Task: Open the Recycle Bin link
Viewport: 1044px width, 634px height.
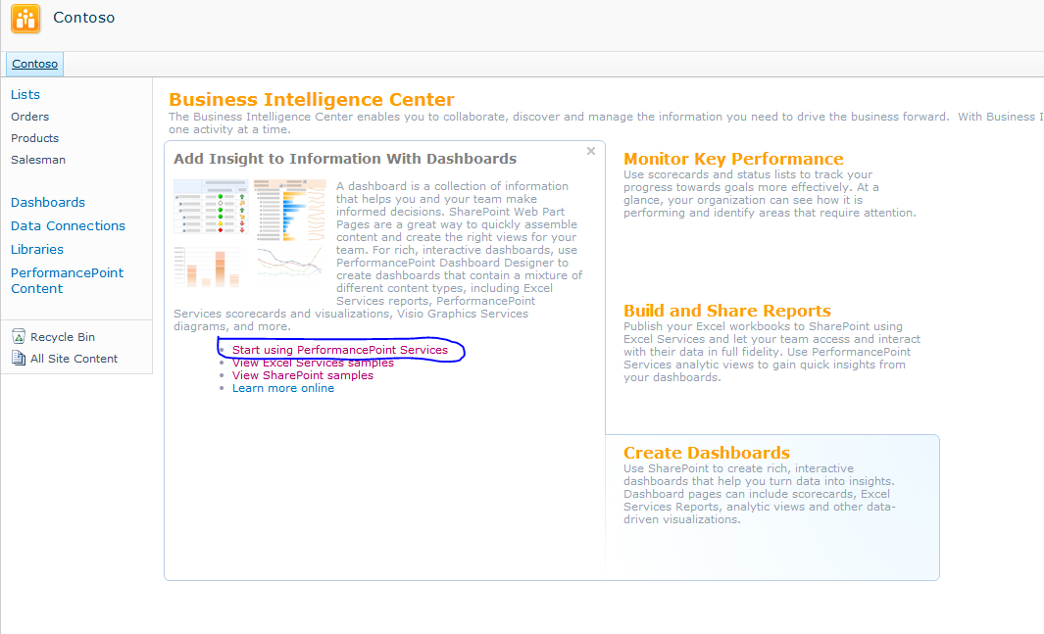Action: [63, 337]
